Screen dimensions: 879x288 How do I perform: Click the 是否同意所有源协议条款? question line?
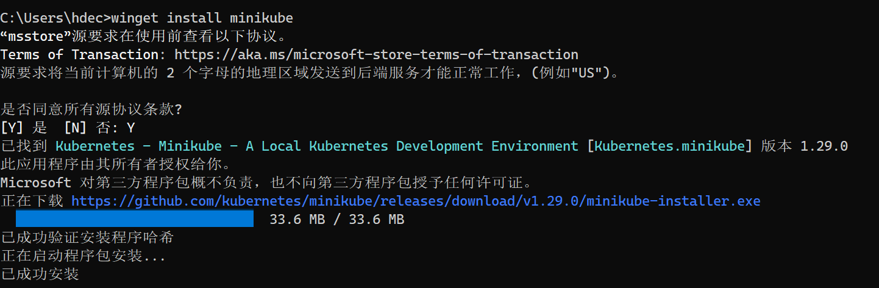[91, 110]
